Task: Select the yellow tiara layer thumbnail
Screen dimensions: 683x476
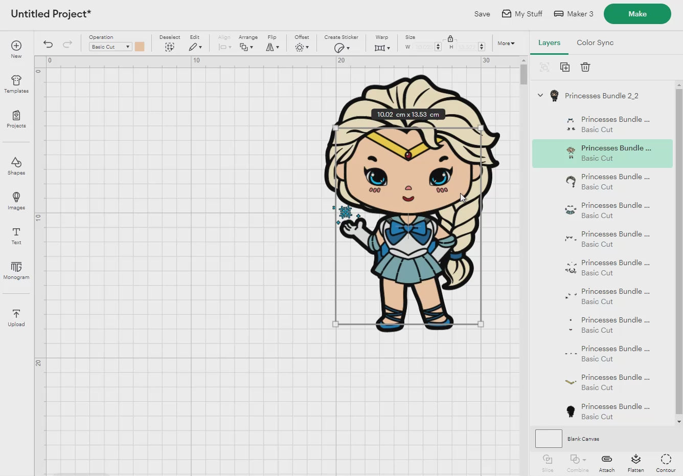Action: click(x=571, y=382)
